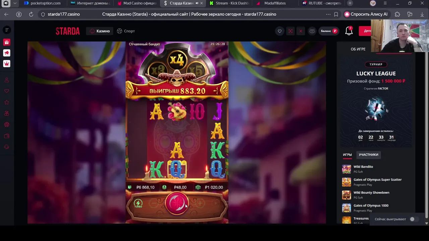Select the ИГРЫ tab
Viewport: 429px width, 241px height.
click(x=347, y=155)
